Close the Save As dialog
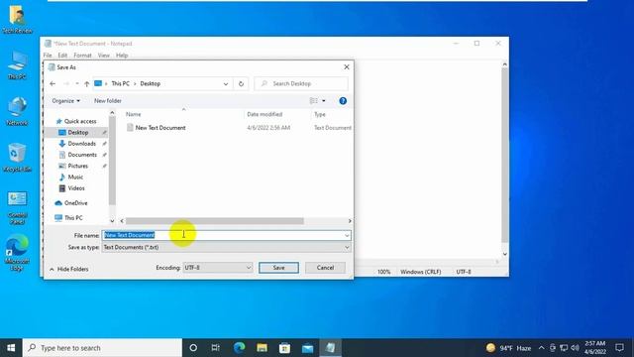Image resolution: width=634 pixels, height=357 pixels. 347,67
